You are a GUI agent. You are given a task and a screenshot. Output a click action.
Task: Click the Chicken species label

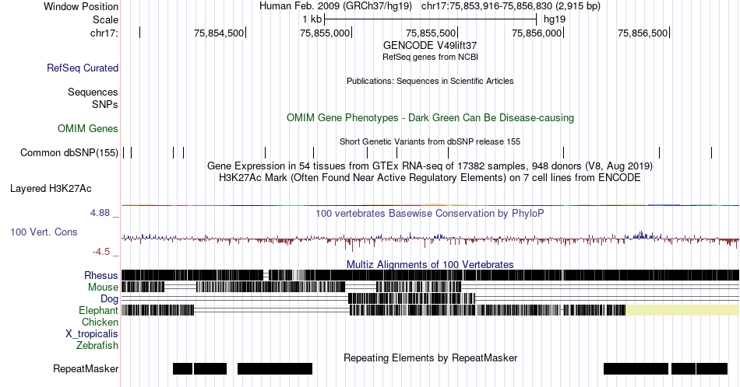coord(100,322)
